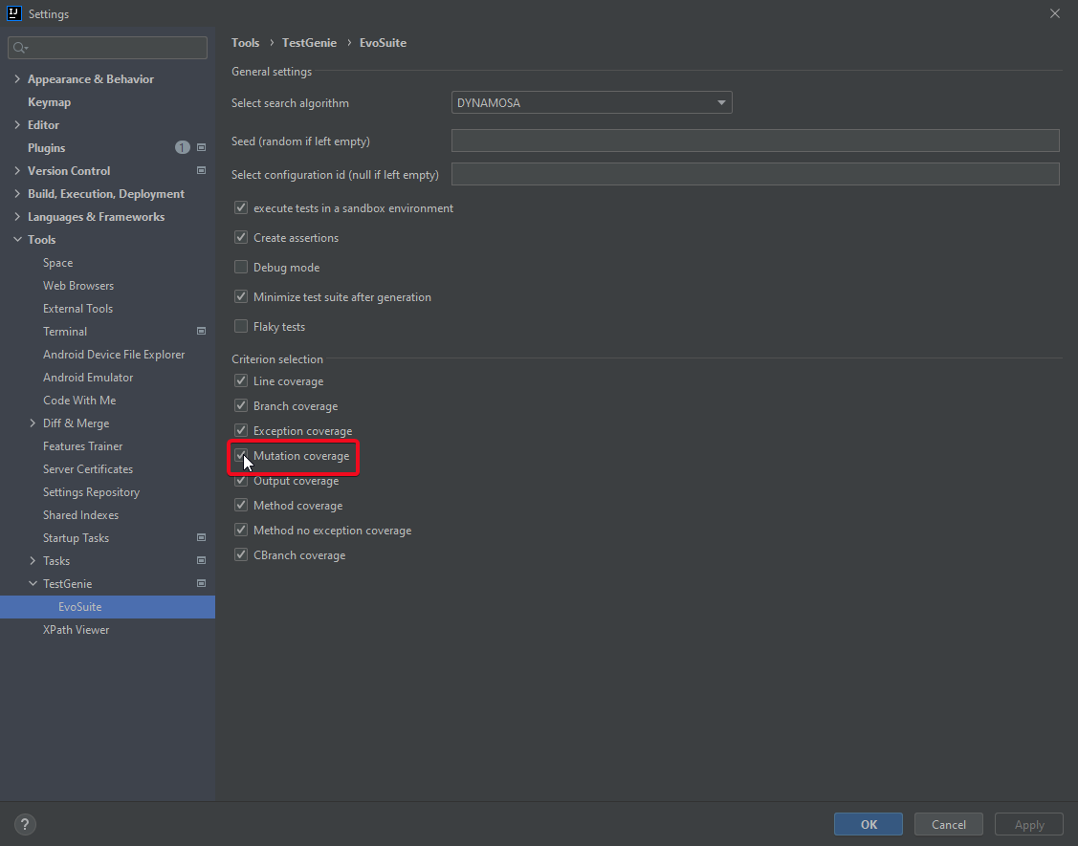Toggle Method no exception coverage
This screenshot has width=1078, height=846.
click(x=241, y=530)
